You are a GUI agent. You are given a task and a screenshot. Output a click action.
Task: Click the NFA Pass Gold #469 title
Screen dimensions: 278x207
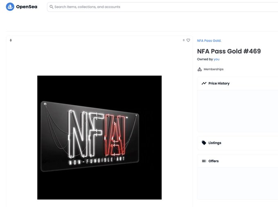coord(229,51)
